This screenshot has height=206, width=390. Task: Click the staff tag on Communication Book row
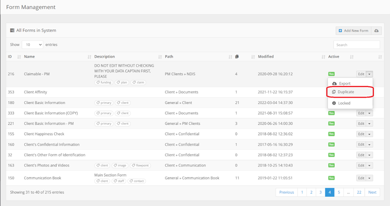[119, 181]
